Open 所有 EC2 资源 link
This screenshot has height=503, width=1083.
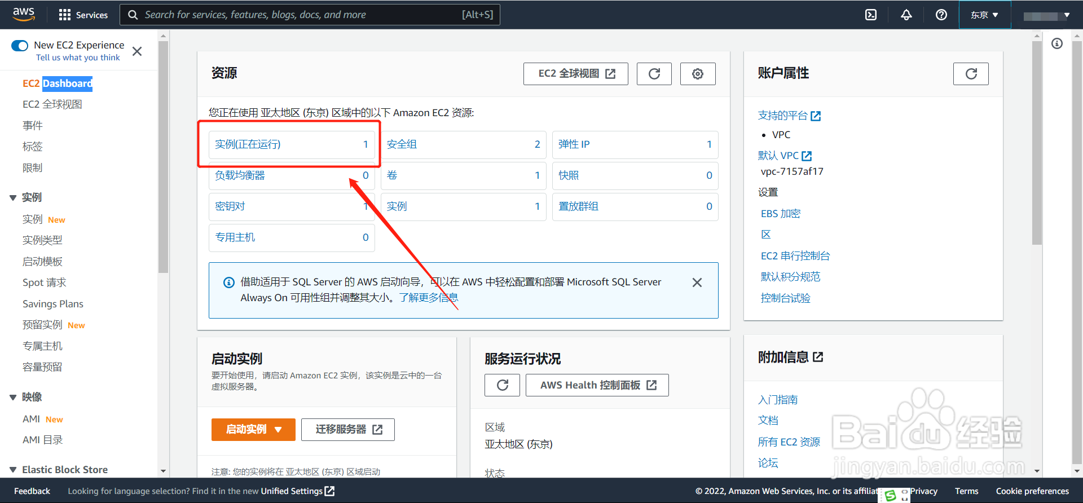pyautogui.click(x=789, y=442)
